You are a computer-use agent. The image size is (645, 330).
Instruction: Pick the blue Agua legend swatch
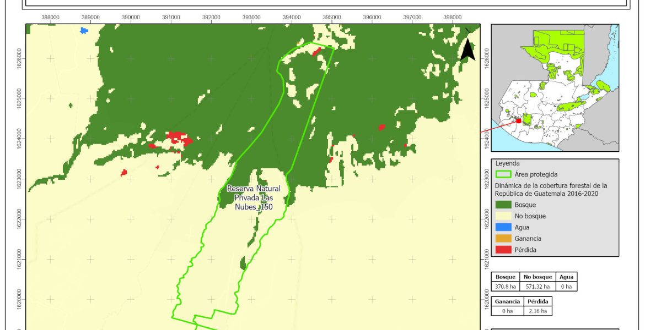tap(503, 227)
